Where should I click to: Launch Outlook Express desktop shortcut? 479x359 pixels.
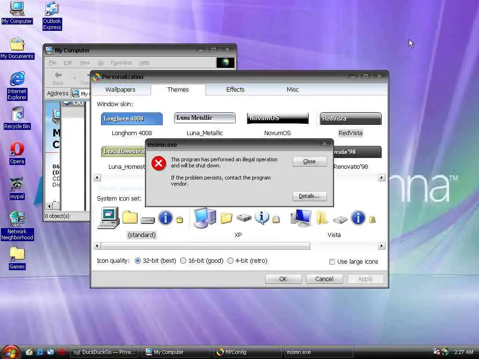(52, 15)
